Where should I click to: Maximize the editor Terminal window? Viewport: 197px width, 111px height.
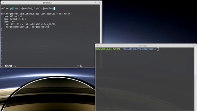[x=95, y=3]
